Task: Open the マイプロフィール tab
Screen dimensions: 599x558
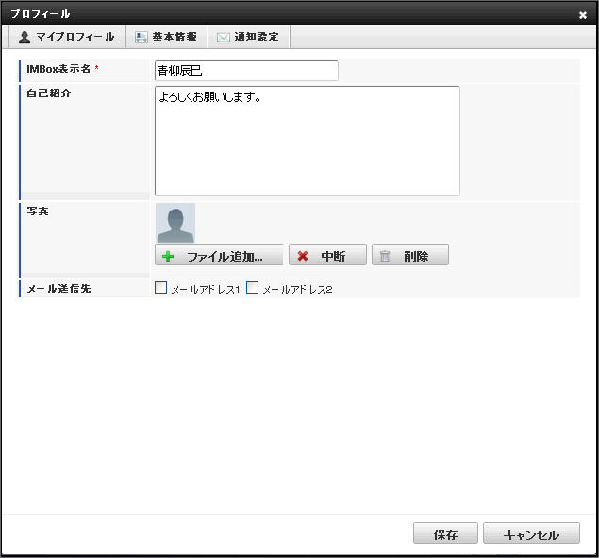Action: (67, 37)
